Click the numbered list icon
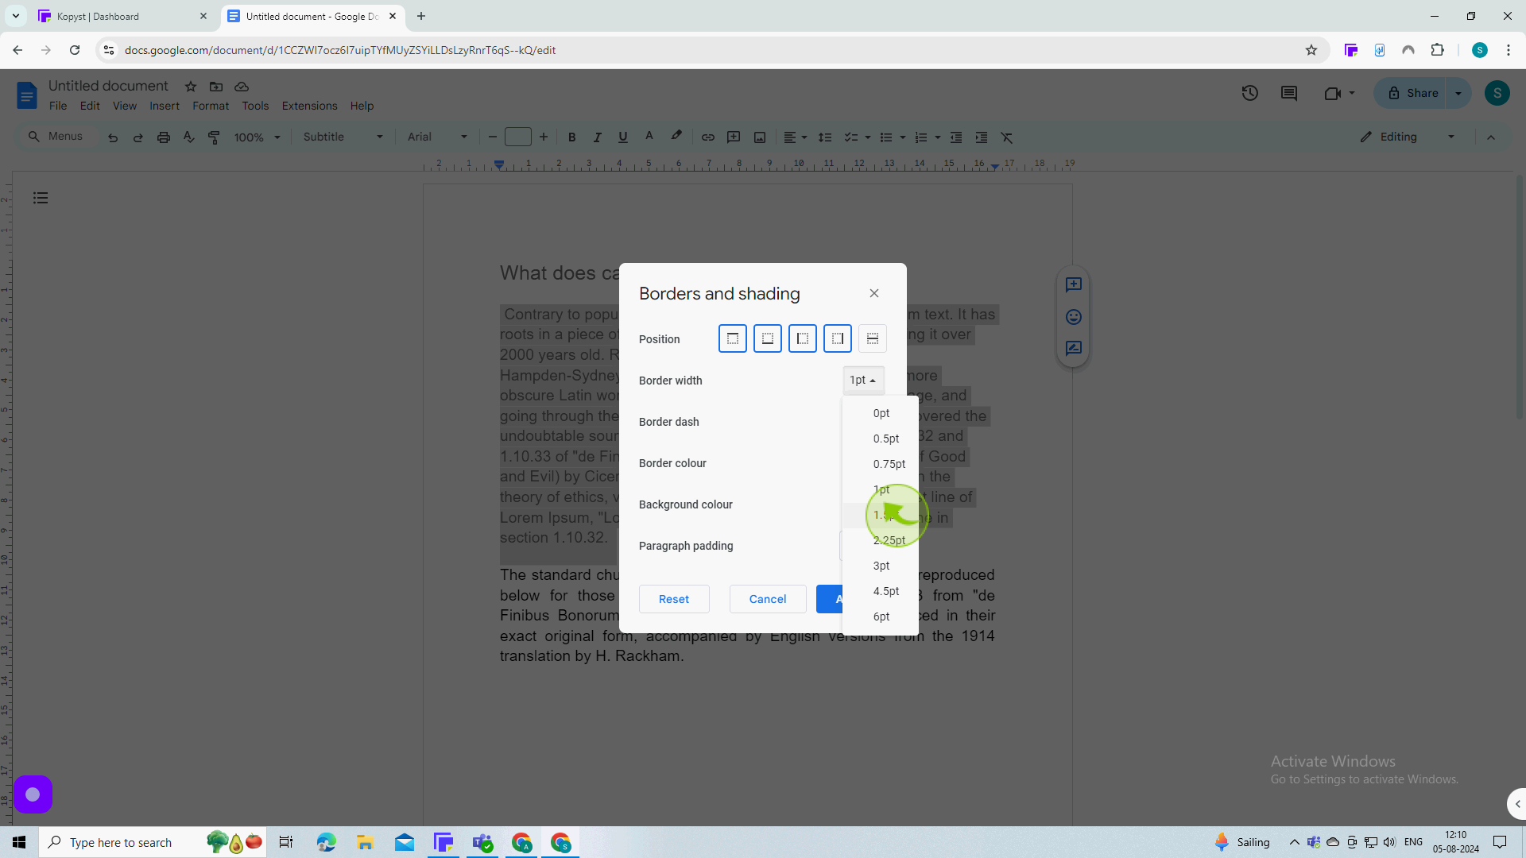Viewport: 1526px width, 858px height. 920,137
